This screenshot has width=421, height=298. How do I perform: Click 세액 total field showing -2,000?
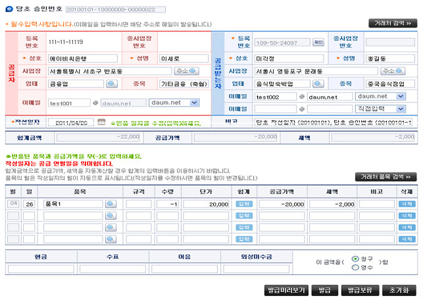373,137
